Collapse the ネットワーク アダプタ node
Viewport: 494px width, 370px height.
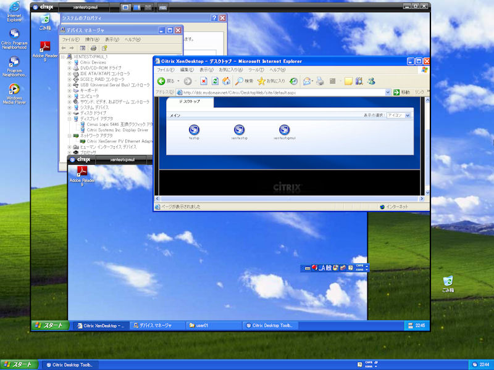click(x=69, y=136)
